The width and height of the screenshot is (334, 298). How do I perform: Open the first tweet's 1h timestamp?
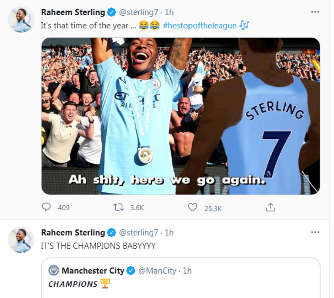tap(169, 12)
